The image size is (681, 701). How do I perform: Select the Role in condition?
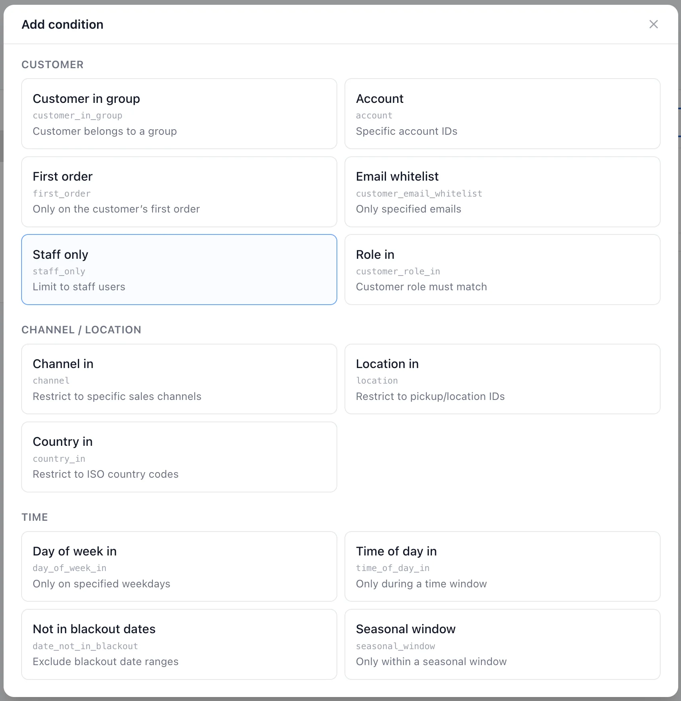tap(502, 270)
